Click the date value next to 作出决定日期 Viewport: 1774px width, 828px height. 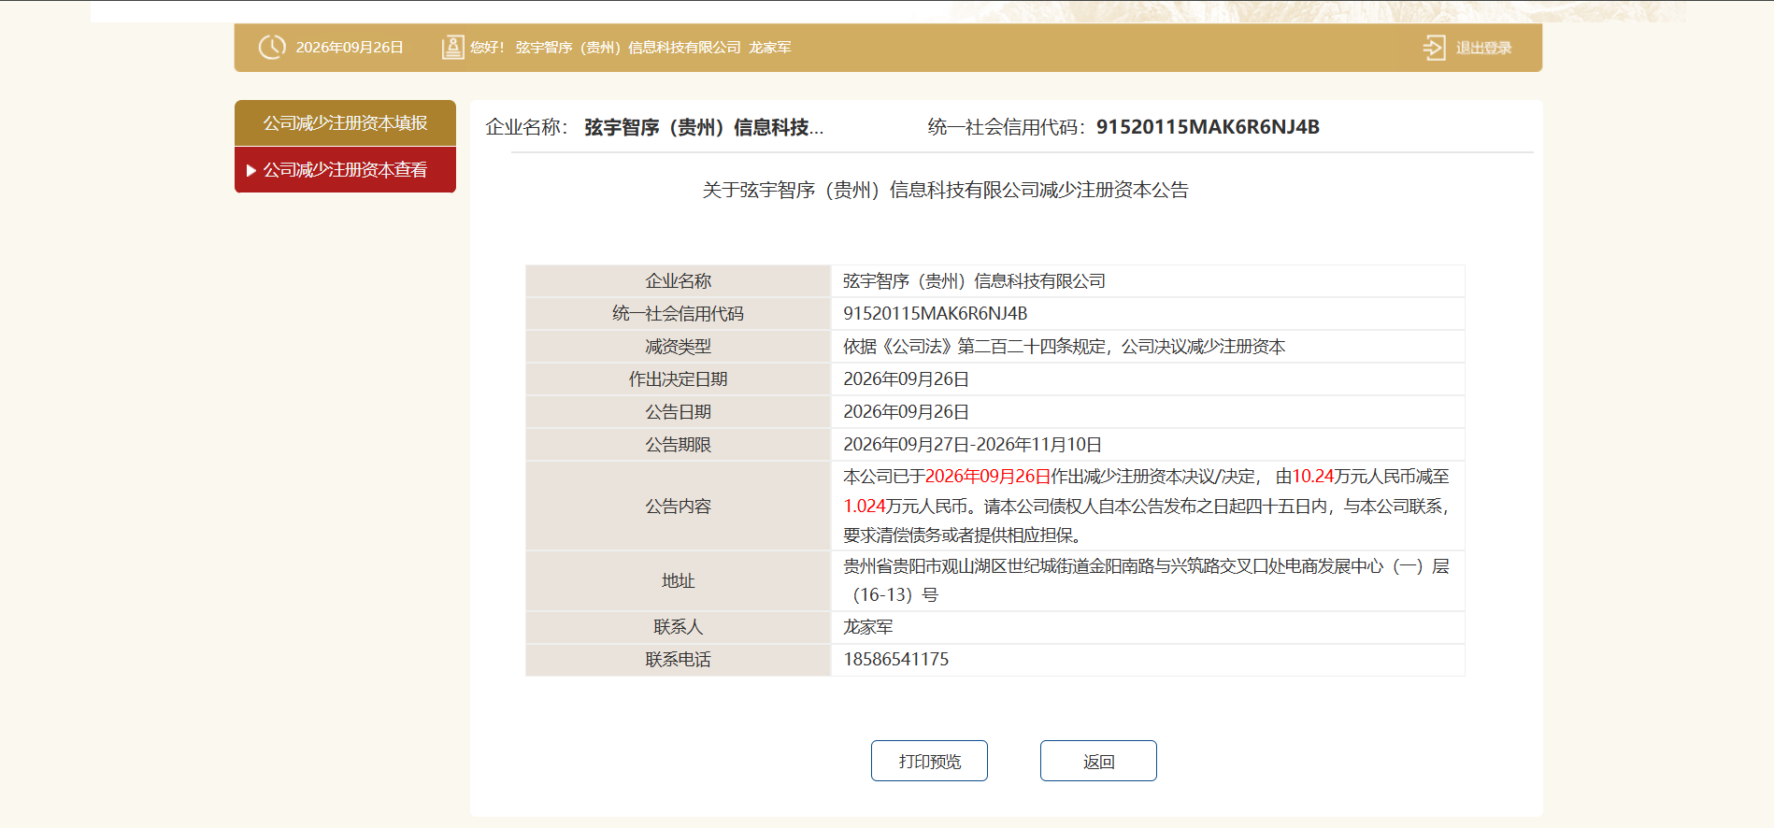pos(906,379)
